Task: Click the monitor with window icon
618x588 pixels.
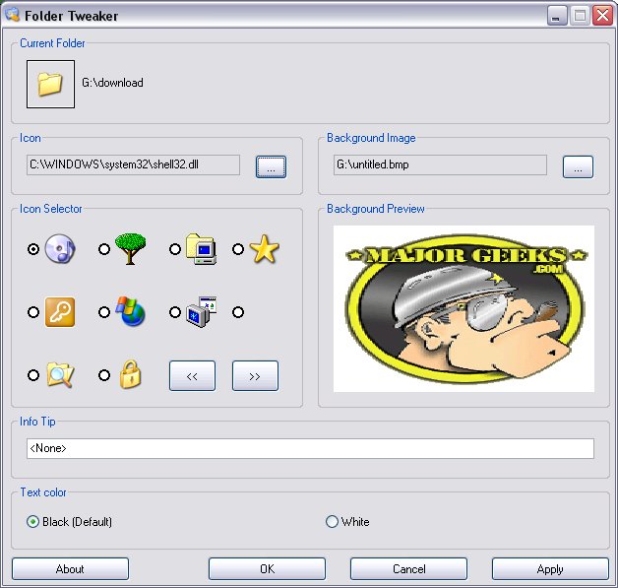Action: pyautogui.click(x=202, y=312)
